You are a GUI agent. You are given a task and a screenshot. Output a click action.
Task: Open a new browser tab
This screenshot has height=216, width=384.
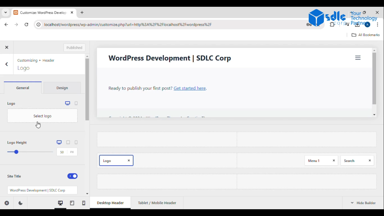(x=82, y=13)
